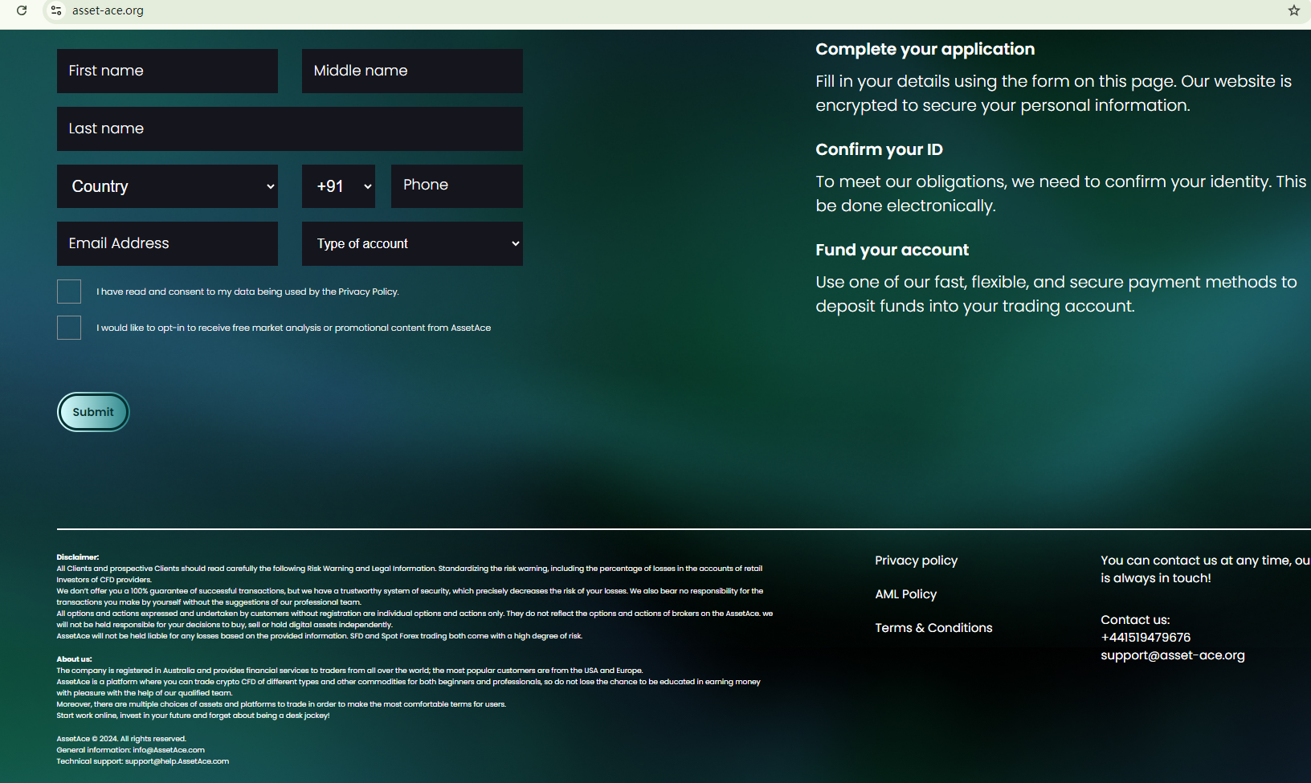Image resolution: width=1311 pixels, height=783 pixels.
Task: Click the support@asset-ace.org contact email
Action: [1172, 655]
